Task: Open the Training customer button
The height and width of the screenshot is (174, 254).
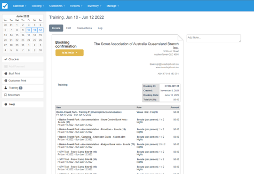Action: pos(23,88)
